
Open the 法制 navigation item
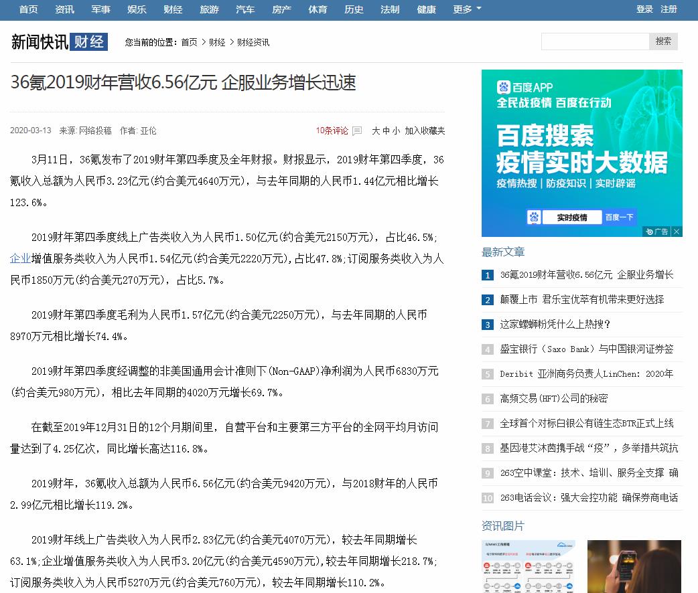click(x=390, y=9)
